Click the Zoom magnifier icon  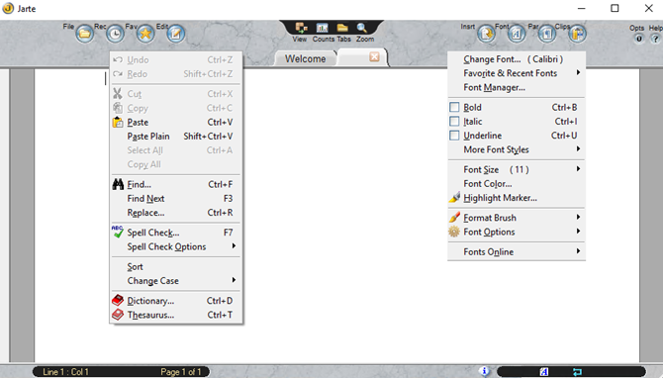[x=362, y=28]
